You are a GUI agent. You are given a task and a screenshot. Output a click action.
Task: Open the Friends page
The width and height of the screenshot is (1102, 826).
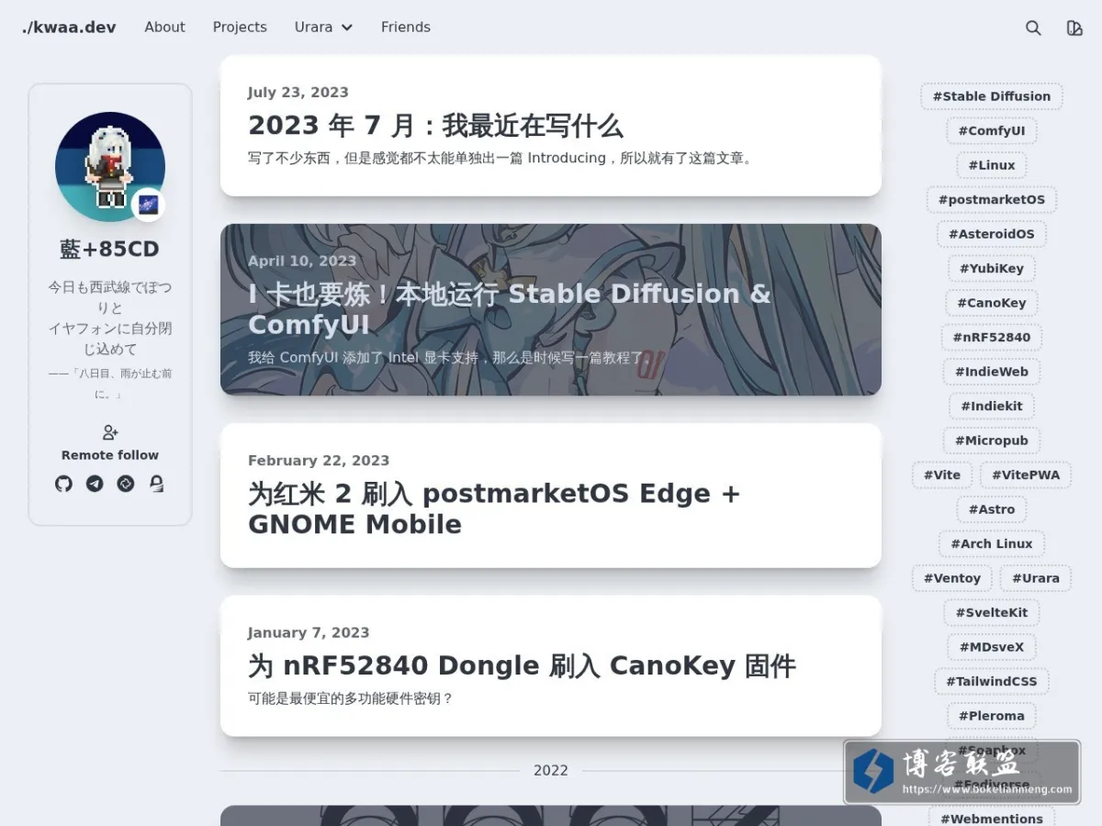406,28
